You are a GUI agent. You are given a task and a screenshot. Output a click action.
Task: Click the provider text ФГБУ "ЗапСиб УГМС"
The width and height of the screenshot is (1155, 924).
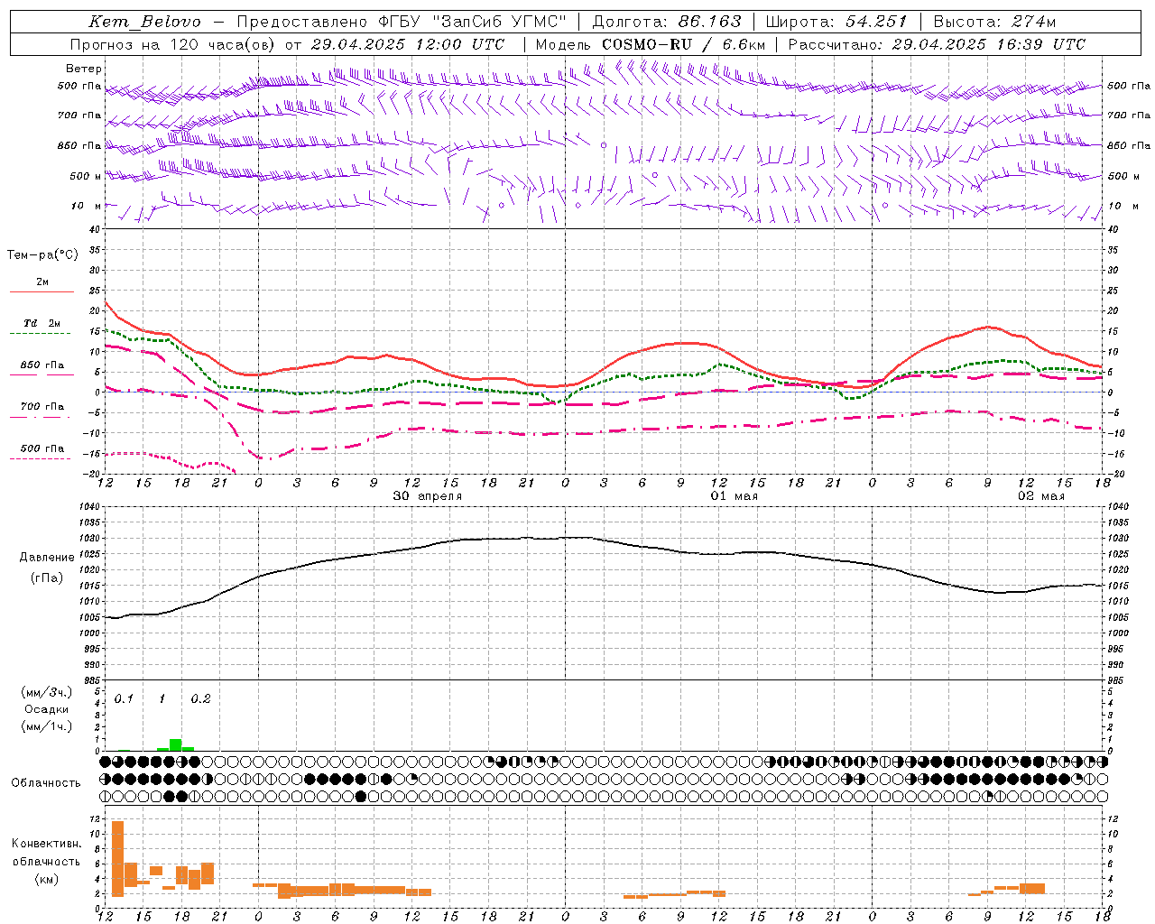click(475, 22)
